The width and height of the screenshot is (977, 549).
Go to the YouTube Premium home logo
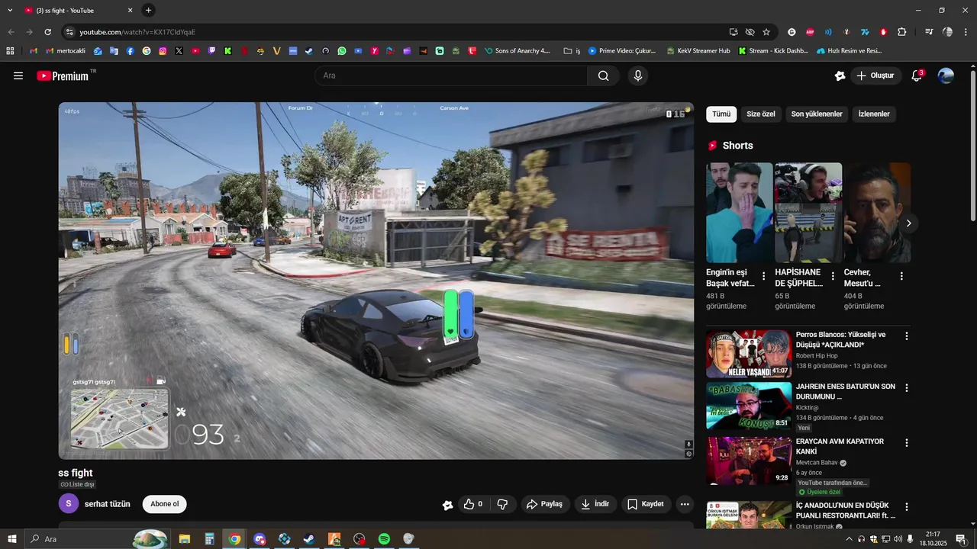[63, 75]
